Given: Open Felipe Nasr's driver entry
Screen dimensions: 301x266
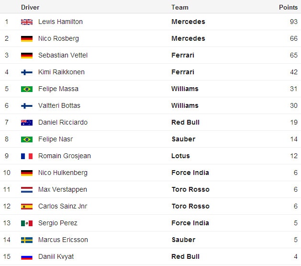Looking at the screenshot, I should pyautogui.click(x=56, y=139).
